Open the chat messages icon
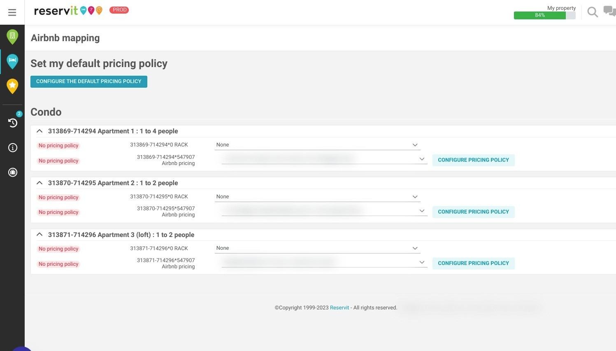This screenshot has width=616, height=351. click(609, 11)
